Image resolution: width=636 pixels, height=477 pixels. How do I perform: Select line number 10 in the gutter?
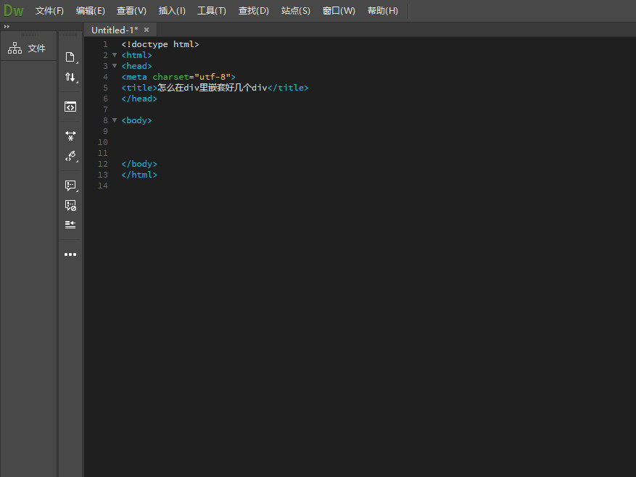coord(103,142)
